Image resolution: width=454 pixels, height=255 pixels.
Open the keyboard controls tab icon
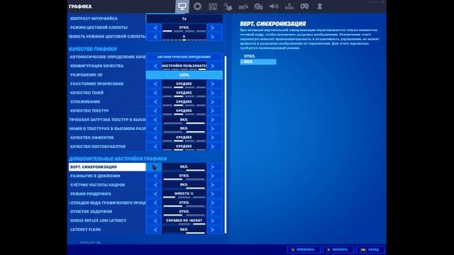coord(243,6)
